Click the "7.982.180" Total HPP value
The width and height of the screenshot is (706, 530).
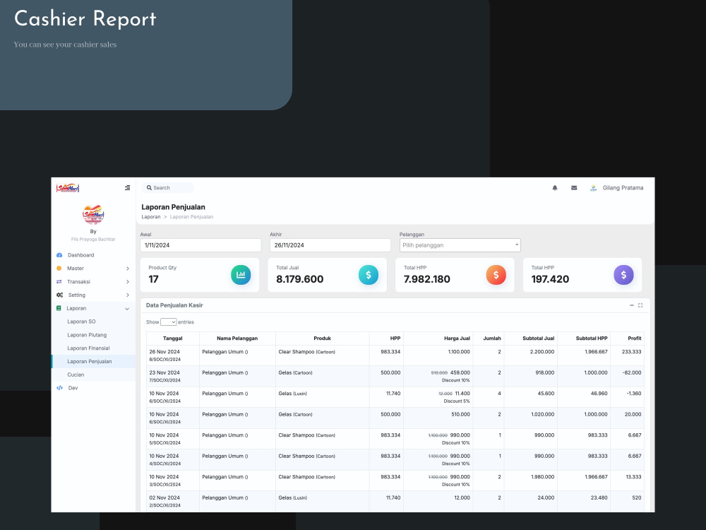point(427,279)
